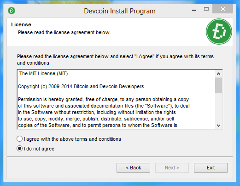Click inside the MIT License text box
This screenshot has width=240, height=186.
coord(116,99)
